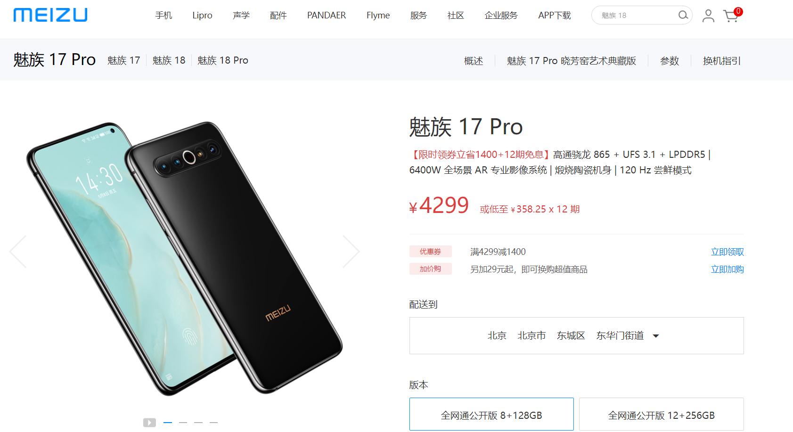Open the 参数 section tab
793x432 pixels.
(x=669, y=61)
